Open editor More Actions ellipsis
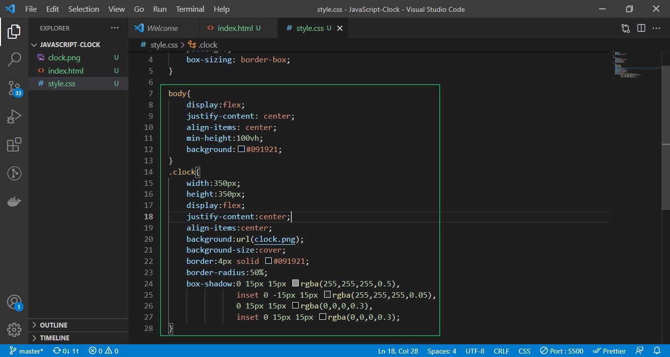Image resolution: width=670 pixels, height=357 pixels. click(x=656, y=28)
